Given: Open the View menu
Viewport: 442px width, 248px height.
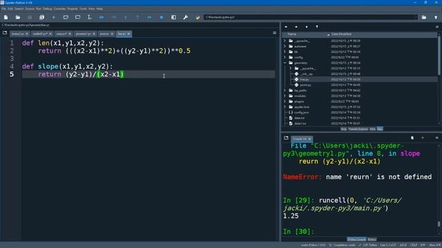Looking at the screenshot, I should click(x=92, y=9).
